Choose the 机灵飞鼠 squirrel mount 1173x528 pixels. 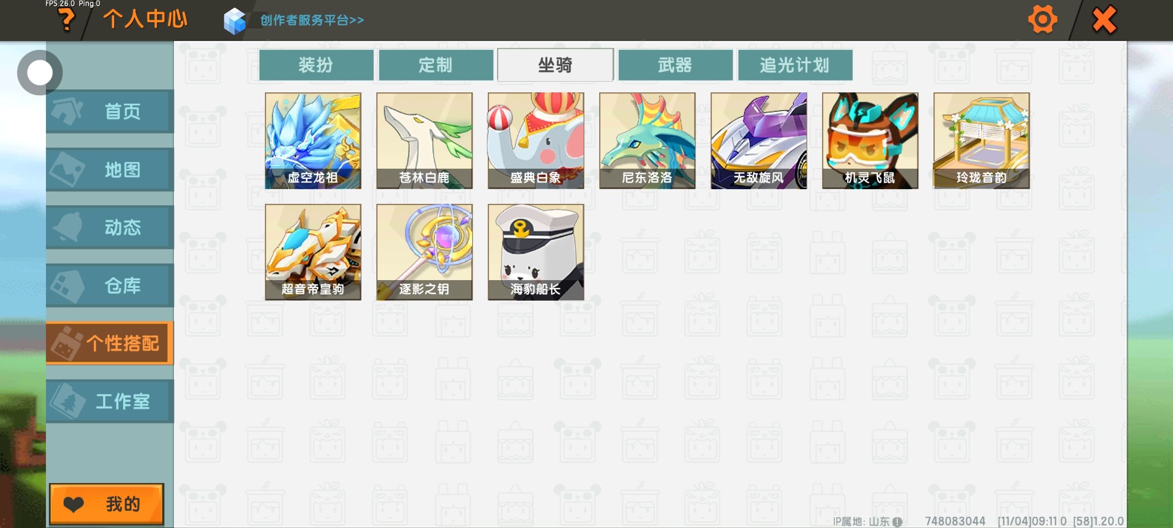click(870, 141)
